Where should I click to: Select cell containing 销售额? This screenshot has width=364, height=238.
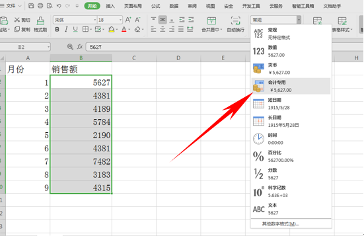click(x=81, y=69)
